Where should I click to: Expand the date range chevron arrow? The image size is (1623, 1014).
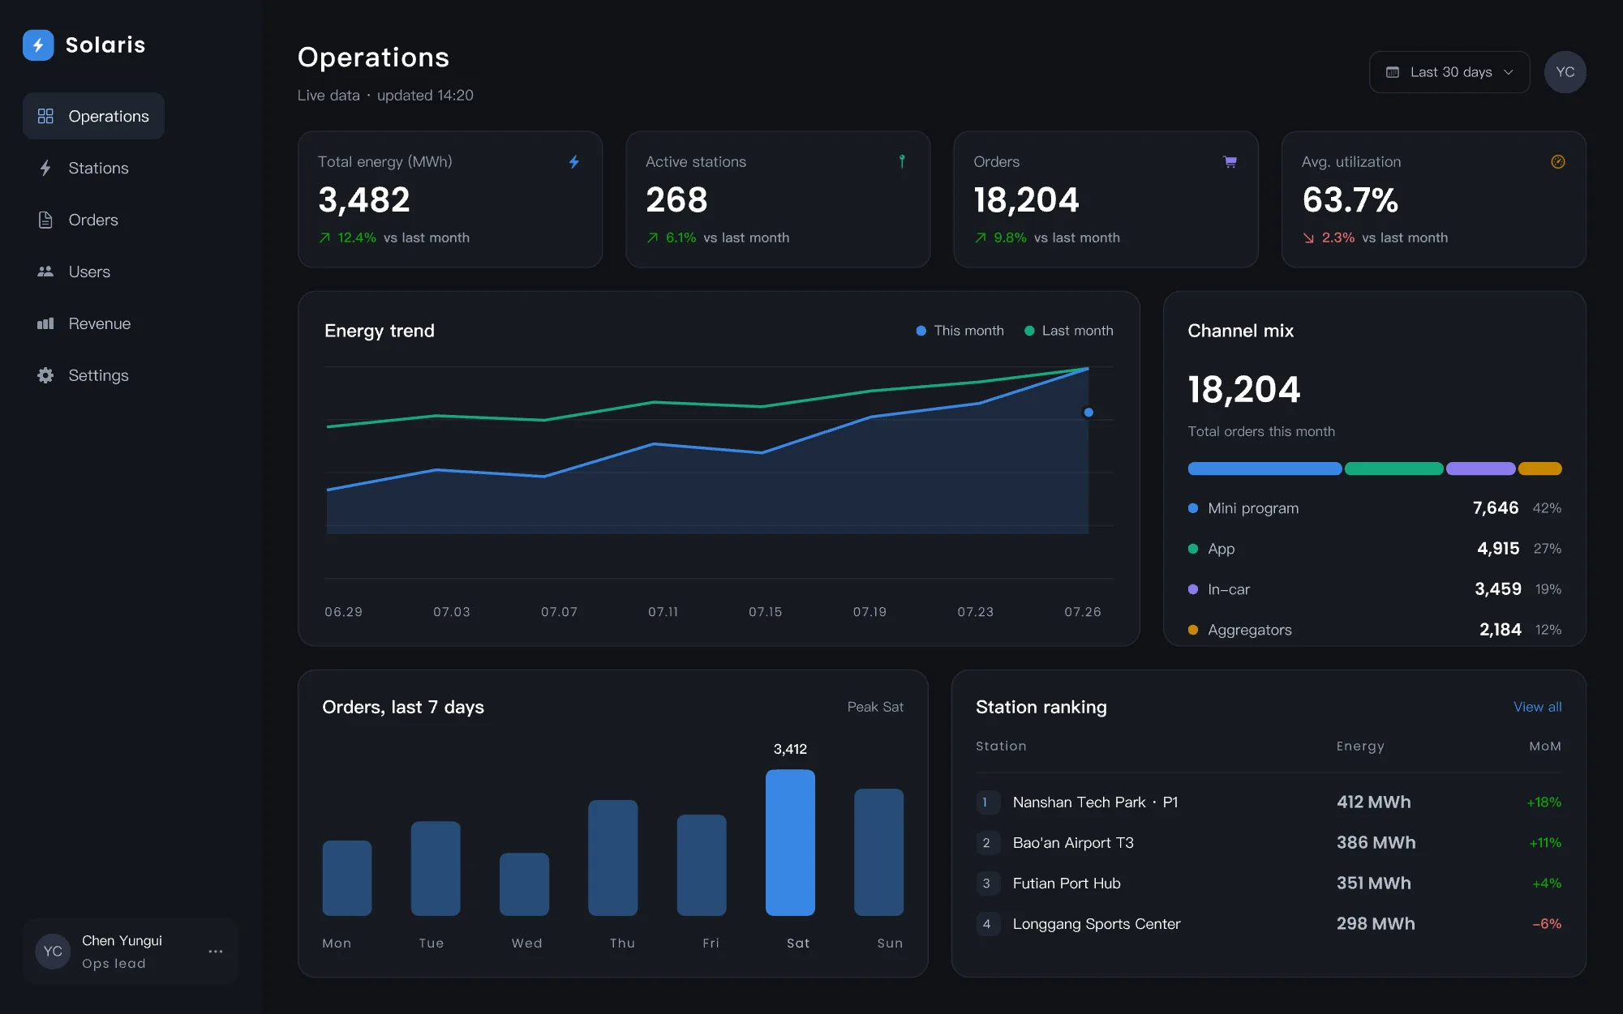pos(1509,72)
